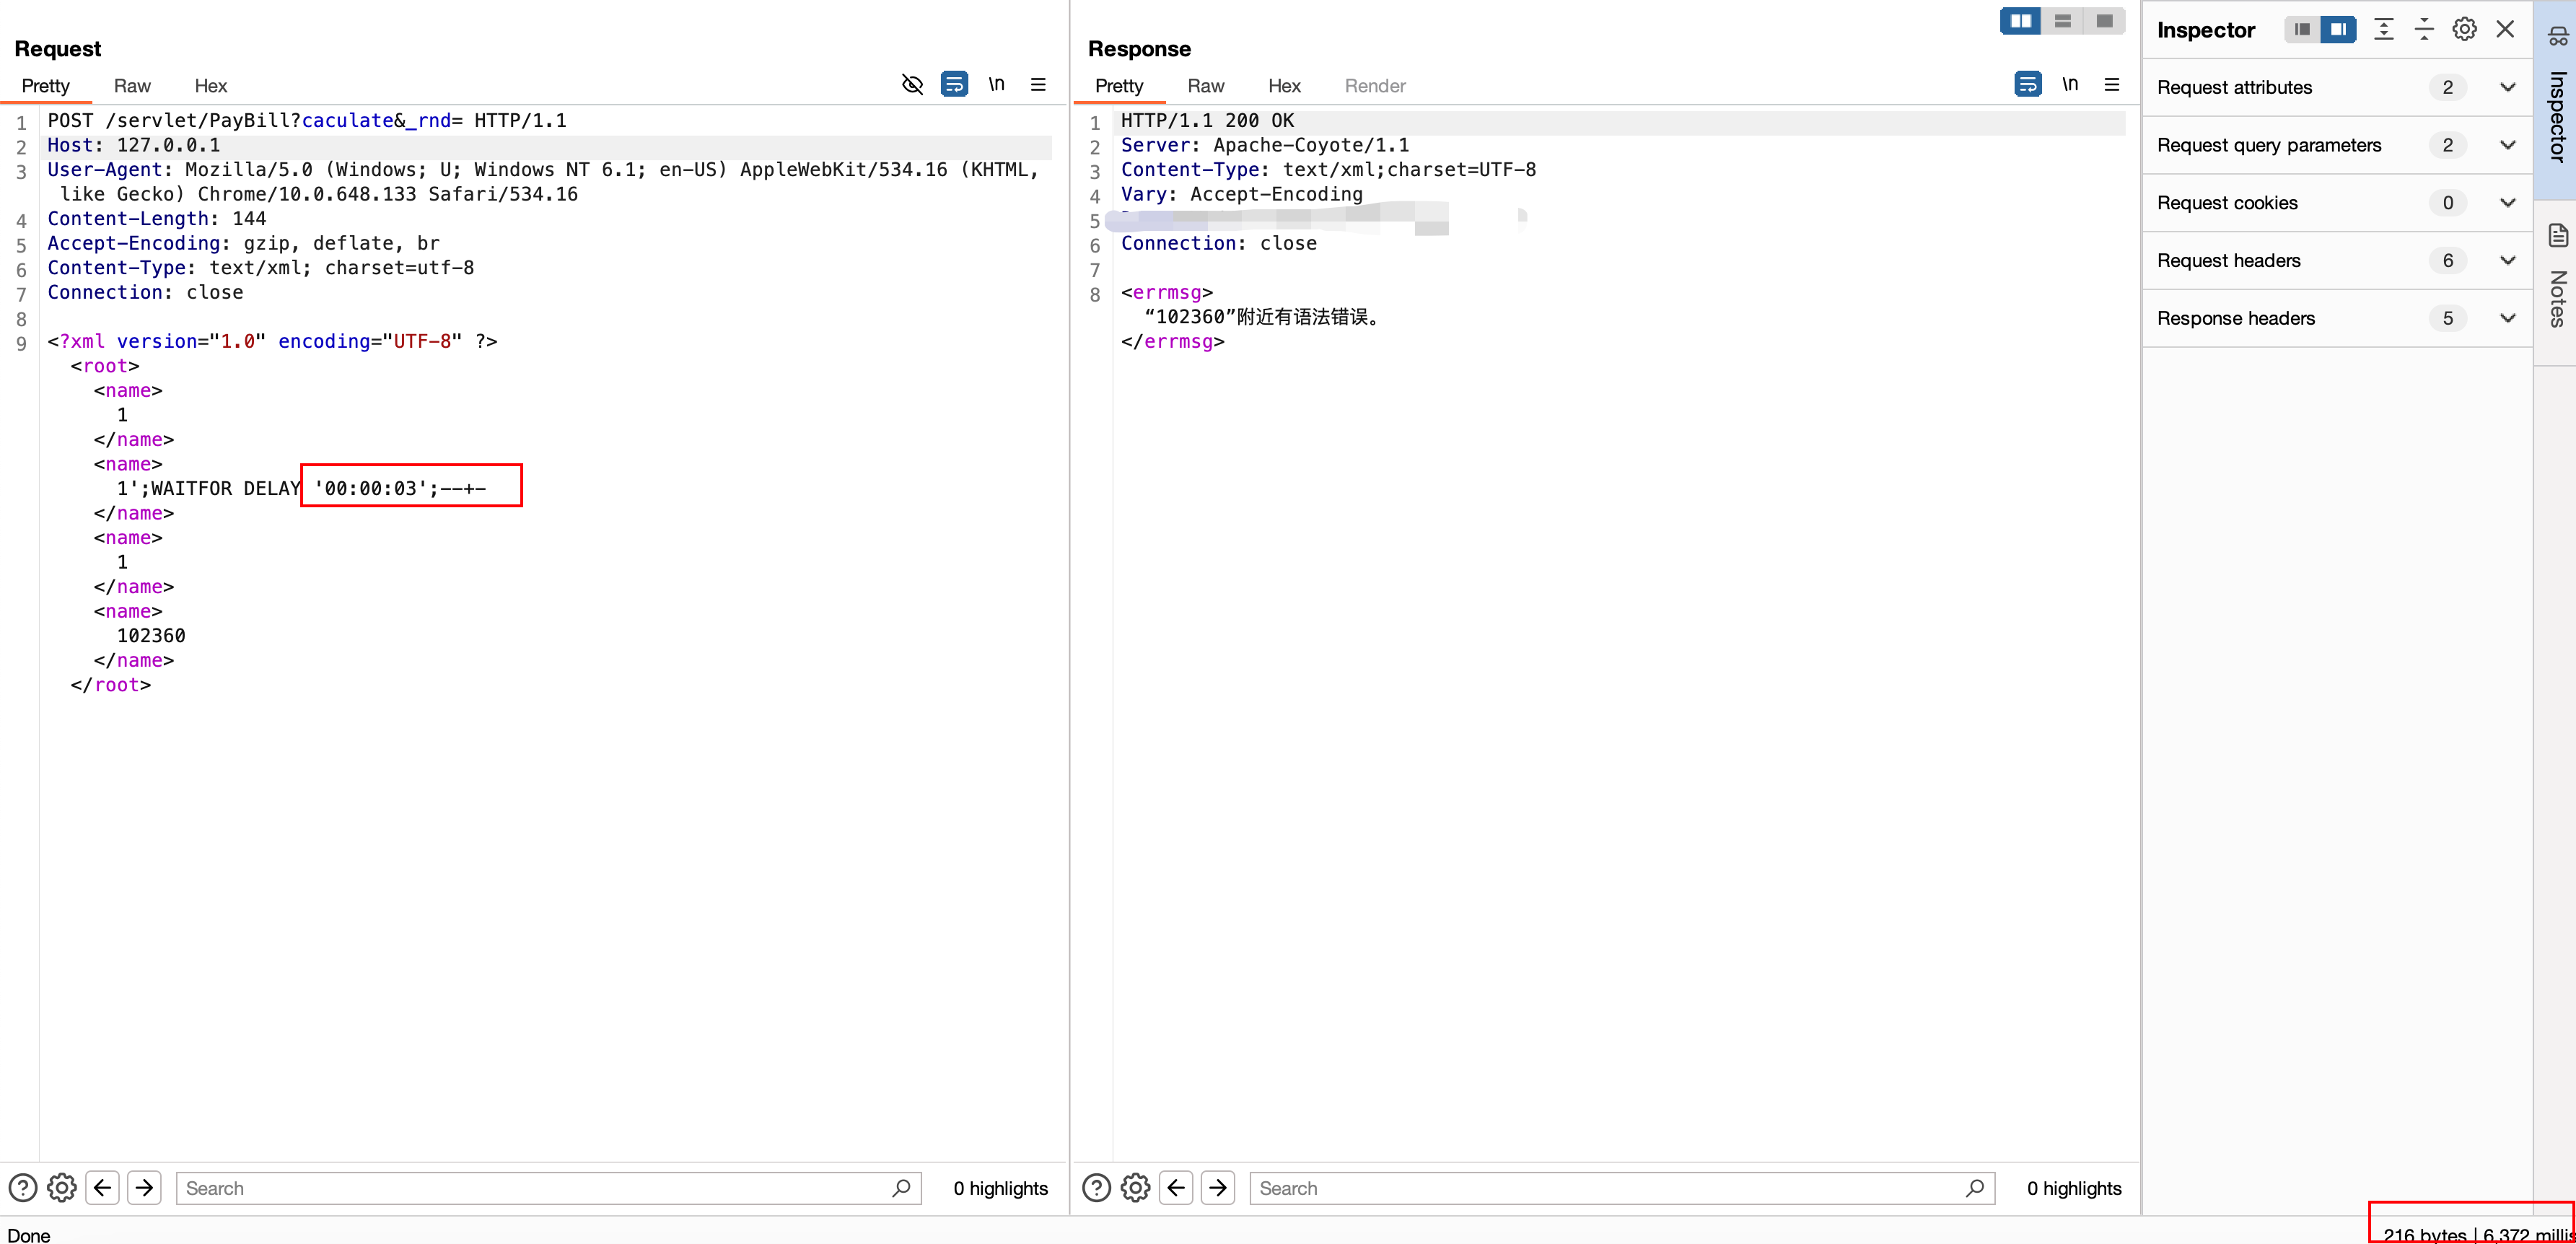Switch Response view to Hex tab
Image resolution: width=2576 pixels, height=1244 pixels.
(1284, 86)
